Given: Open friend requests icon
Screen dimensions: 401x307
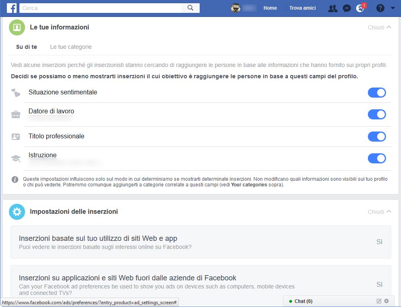Looking at the screenshot, I should (x=333, y=8).
